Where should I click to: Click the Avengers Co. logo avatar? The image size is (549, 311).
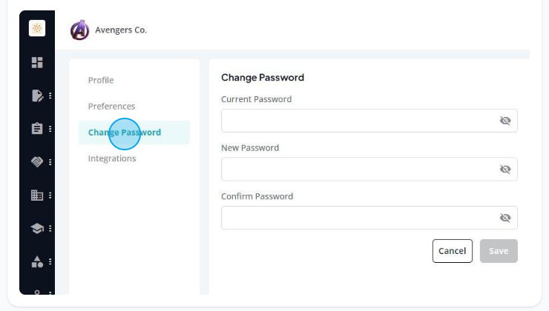pyautogui.click(x=80, y=30)
